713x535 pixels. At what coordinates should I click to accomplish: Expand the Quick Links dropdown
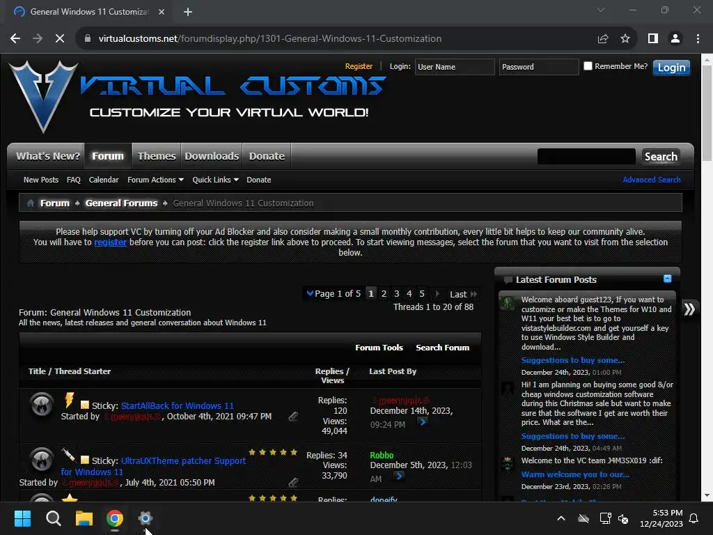point(216,180)
